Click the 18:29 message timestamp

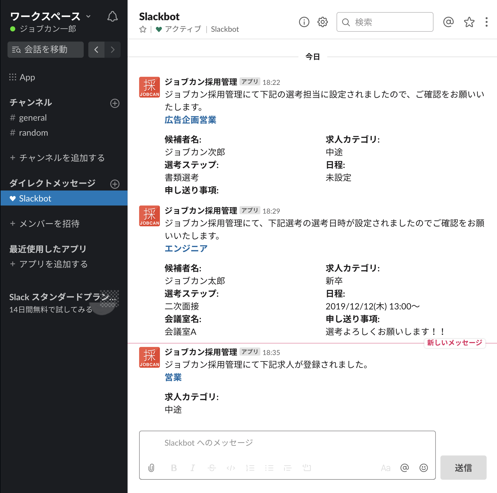pos(271,211)
